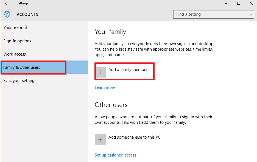The width and height of the screenshot is (257, 162).
Task: Click the back arrow in title bar
Action: pyautogui.click(x=7, y=3)
